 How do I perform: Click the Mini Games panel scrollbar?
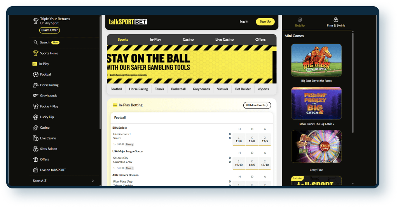pos(353,82)
